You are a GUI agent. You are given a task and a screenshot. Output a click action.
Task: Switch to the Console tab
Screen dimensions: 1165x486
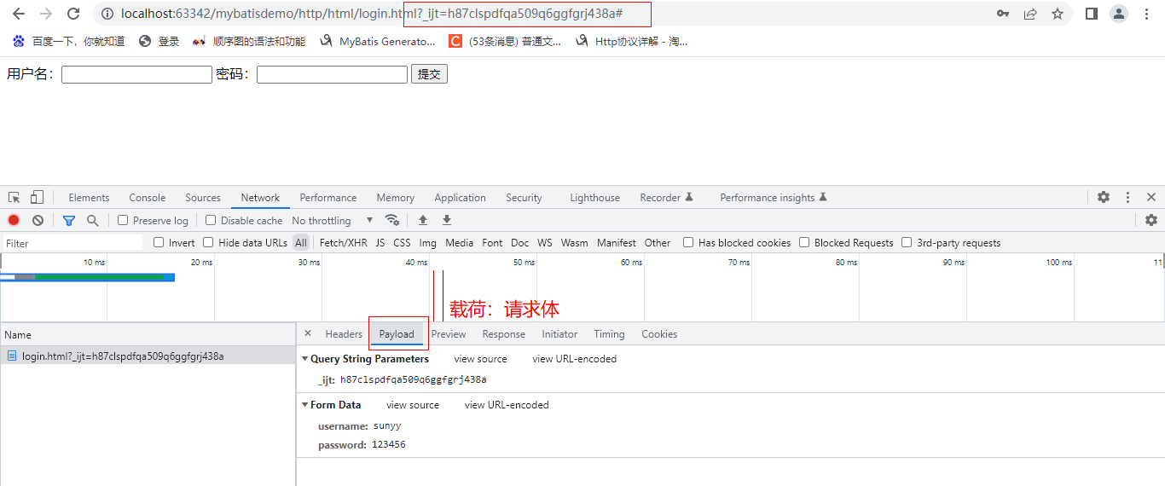148,197
